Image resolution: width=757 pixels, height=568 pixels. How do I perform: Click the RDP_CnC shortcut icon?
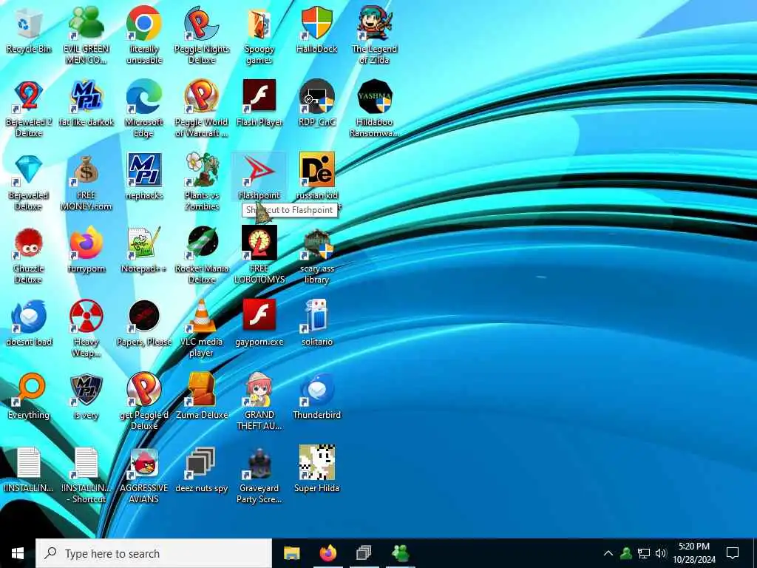pos(316,104)
